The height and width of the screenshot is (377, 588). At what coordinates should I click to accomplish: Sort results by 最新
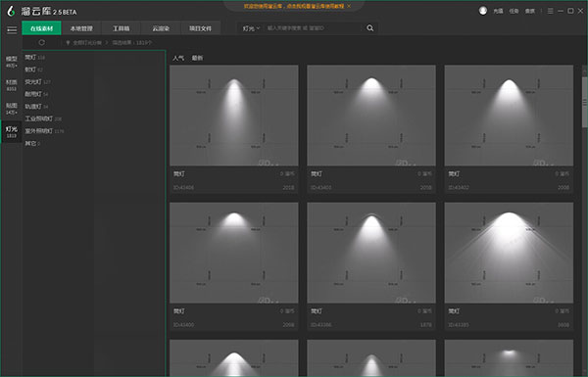(197, 58)
